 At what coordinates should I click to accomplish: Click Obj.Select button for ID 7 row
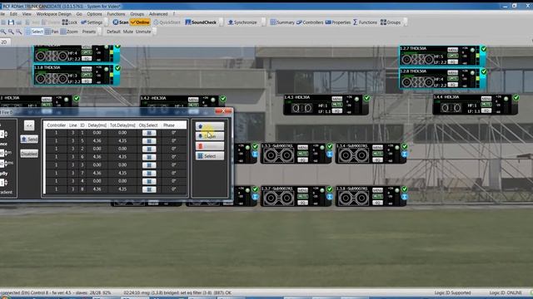(149, 174)
